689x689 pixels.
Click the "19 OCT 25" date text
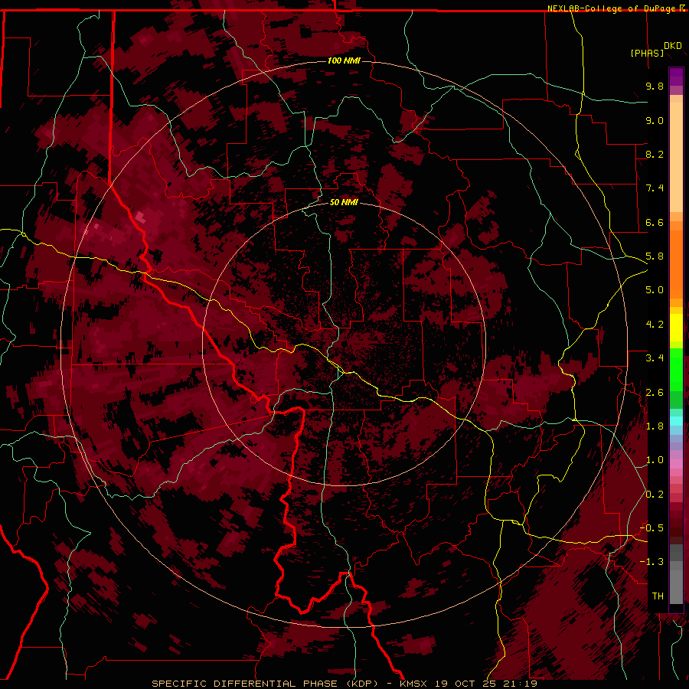coord(465,684)
